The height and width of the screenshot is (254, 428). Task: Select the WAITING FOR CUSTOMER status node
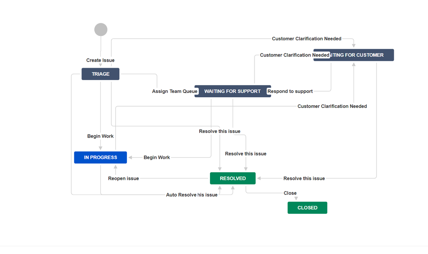click(353, 55)
